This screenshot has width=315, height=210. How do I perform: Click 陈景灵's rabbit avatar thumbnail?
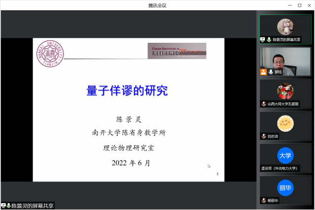285,26
